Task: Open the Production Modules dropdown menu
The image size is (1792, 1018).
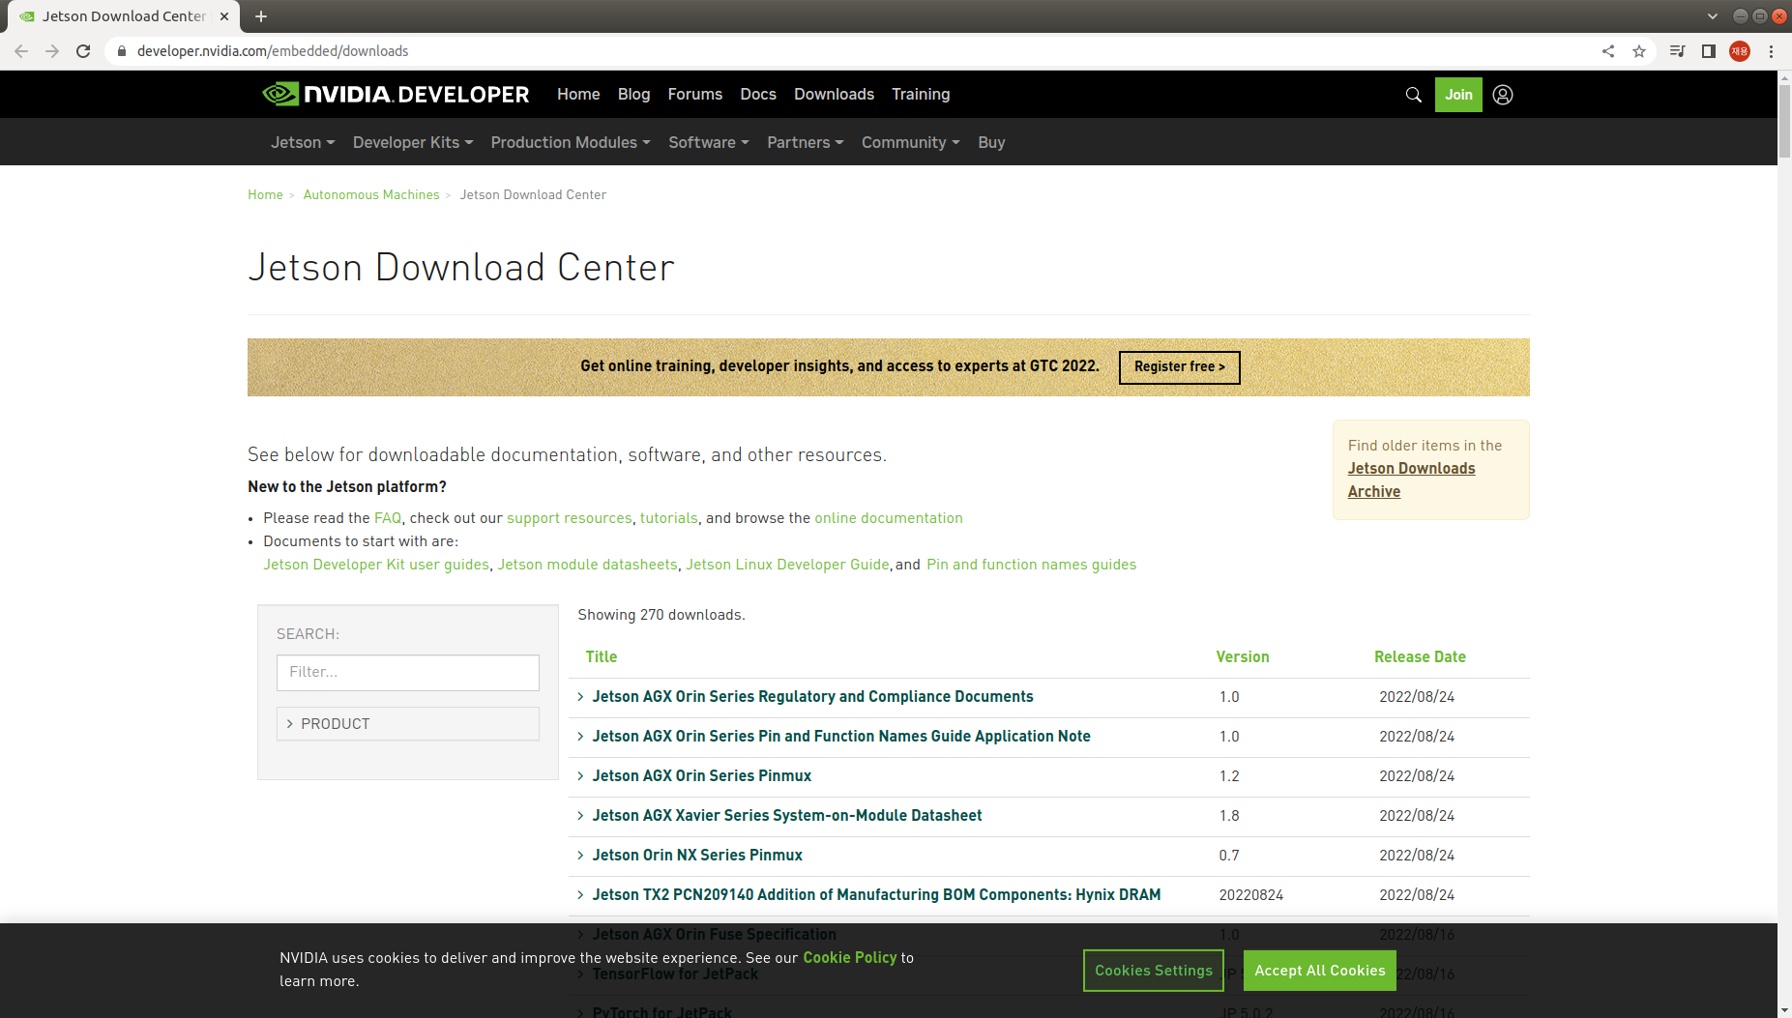Action: [x=571, y=142]
